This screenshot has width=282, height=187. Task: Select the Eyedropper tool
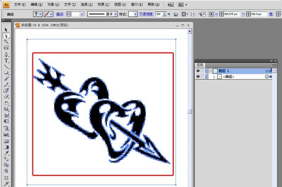[6, 153]
